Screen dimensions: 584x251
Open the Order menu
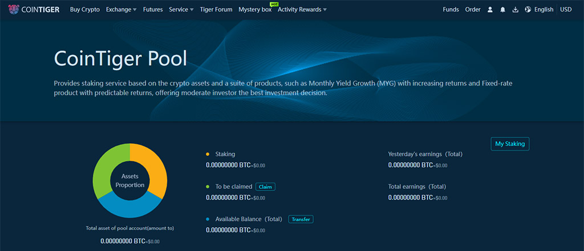point(473,10)
